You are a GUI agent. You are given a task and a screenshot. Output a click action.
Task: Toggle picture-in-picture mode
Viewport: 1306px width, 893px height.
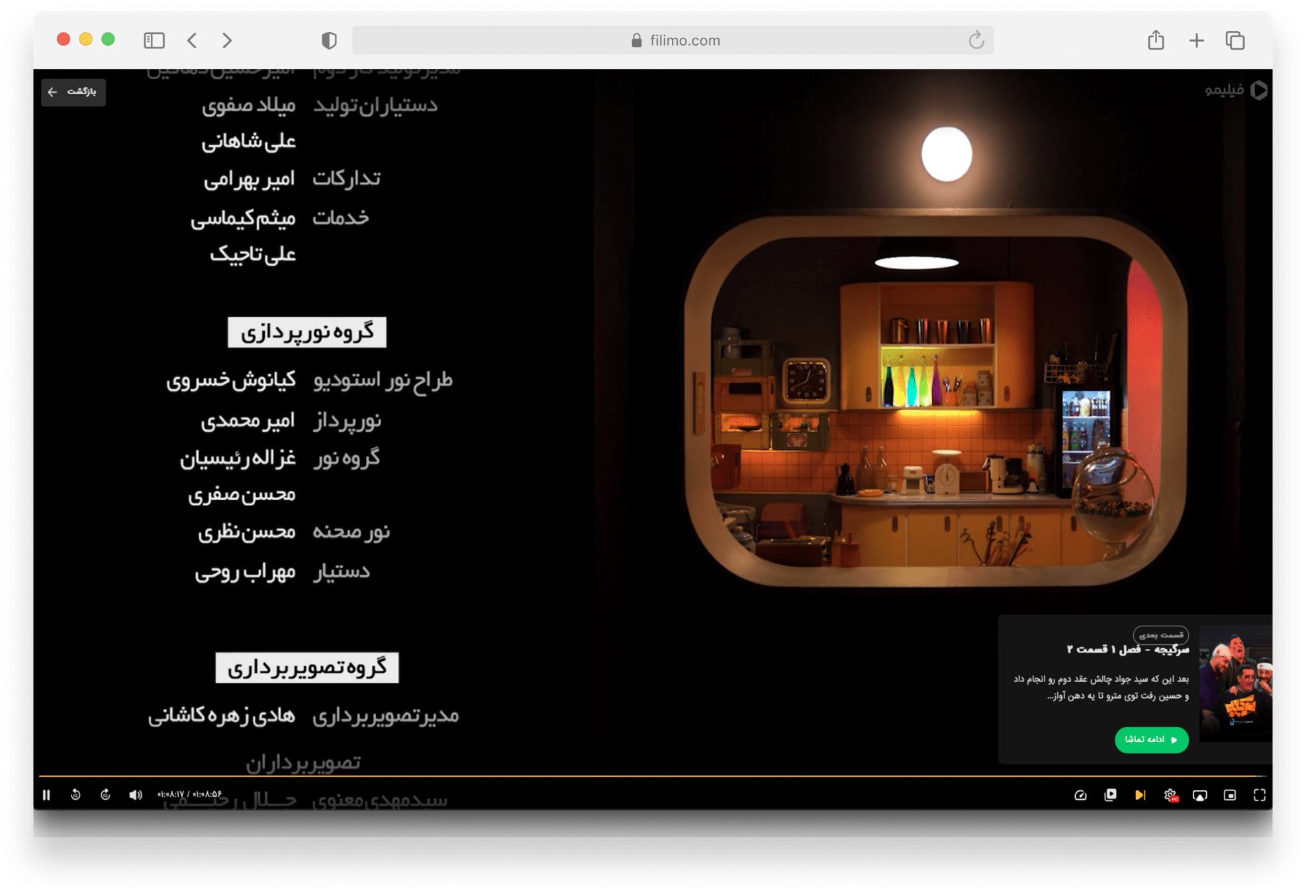[1230, 795]
